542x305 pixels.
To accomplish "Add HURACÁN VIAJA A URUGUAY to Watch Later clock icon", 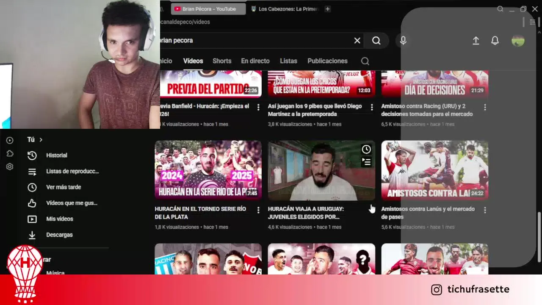I will click(x=366, y=149).
